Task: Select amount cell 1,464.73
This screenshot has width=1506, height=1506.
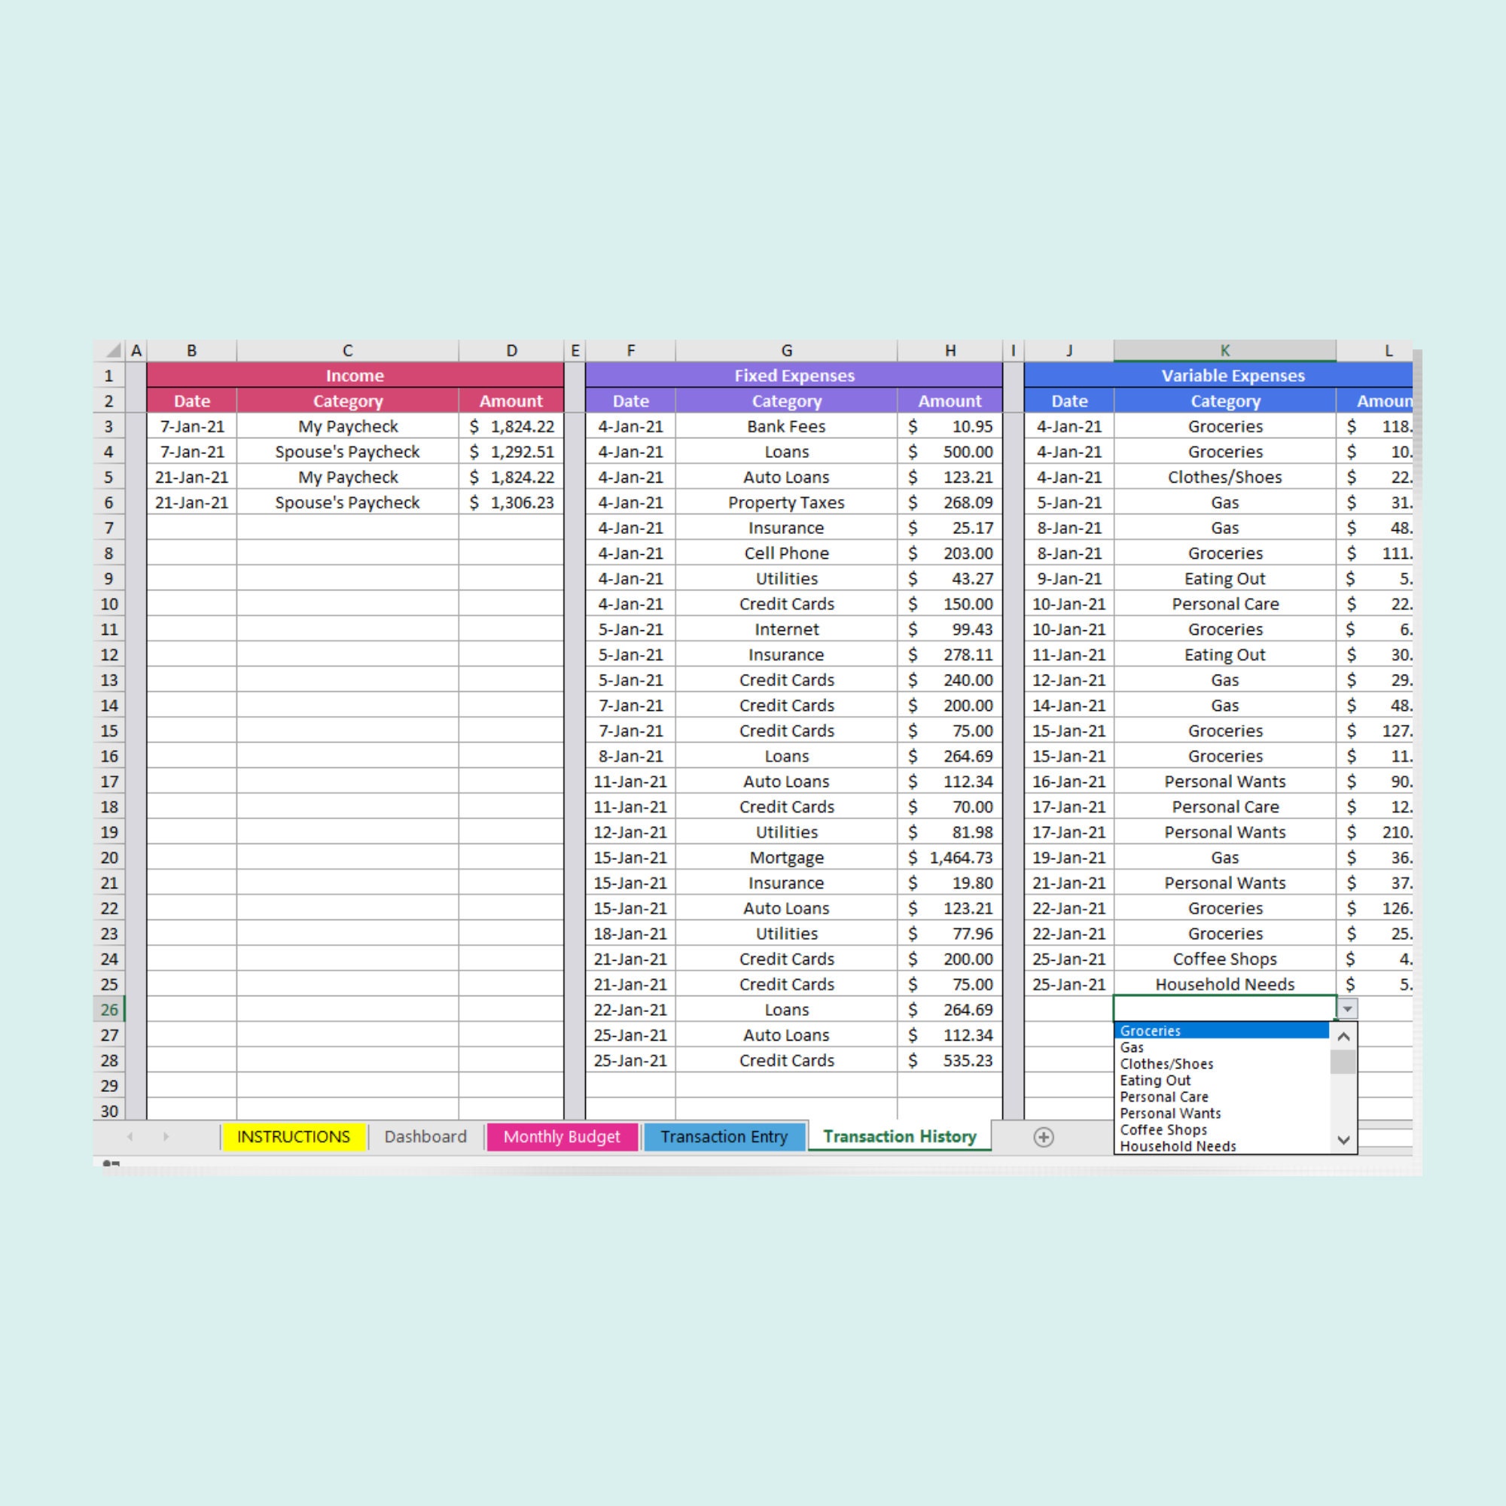Action: pos(950,858)
